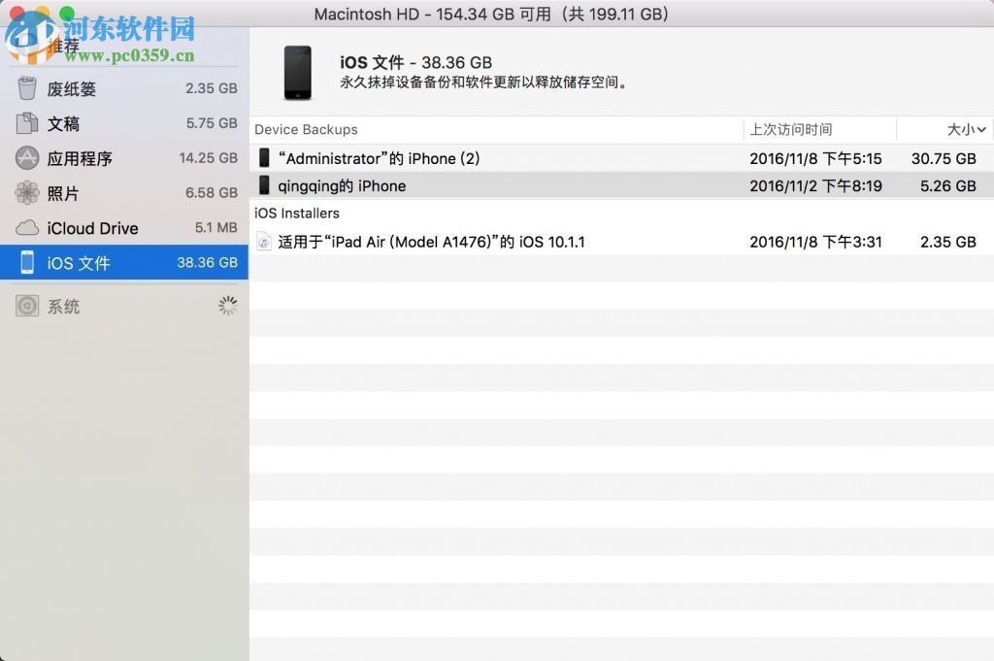Click the Photos (照片) flower icon

pos(26,192)
